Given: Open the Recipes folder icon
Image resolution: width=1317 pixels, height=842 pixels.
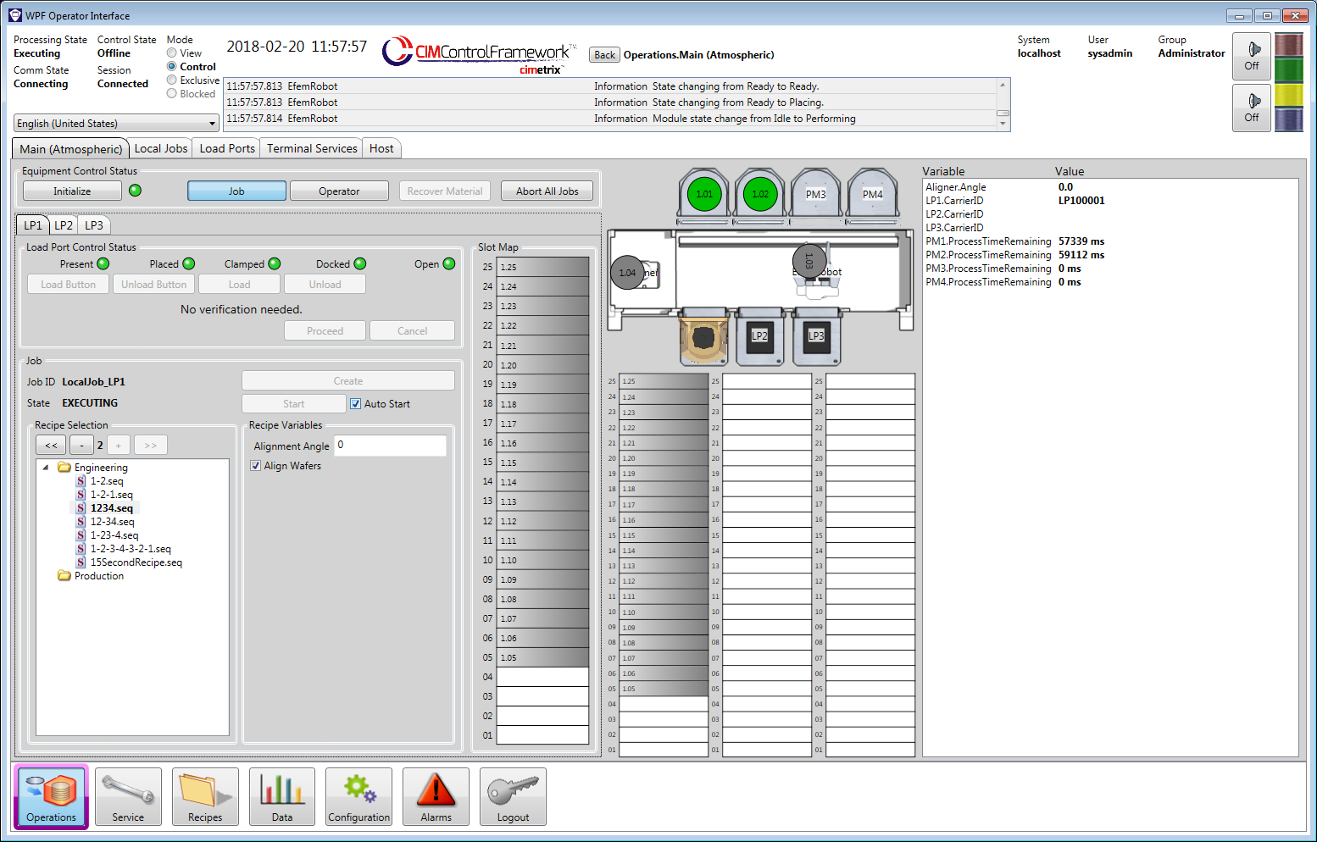Looking at the screenshot, I should click(x=204, y=796).
